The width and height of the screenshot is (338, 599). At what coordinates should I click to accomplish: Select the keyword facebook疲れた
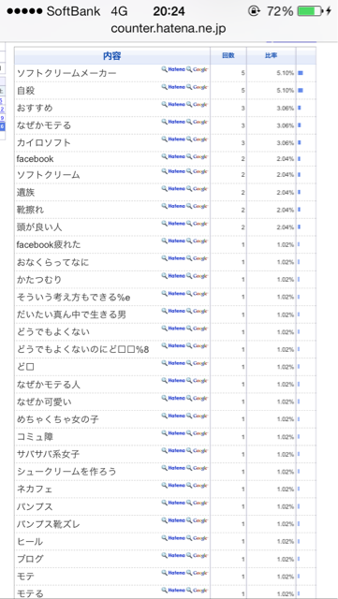click(49, 244)
